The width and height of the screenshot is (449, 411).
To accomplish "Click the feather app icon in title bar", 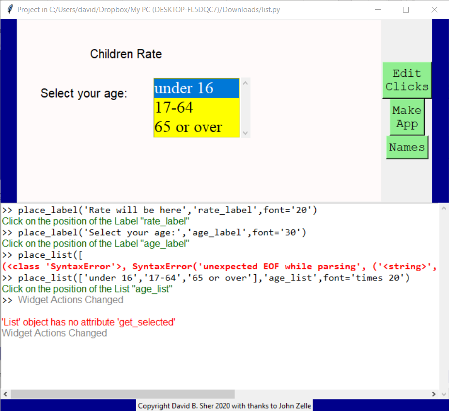I will pyautogui.click(x=10, y=10).
